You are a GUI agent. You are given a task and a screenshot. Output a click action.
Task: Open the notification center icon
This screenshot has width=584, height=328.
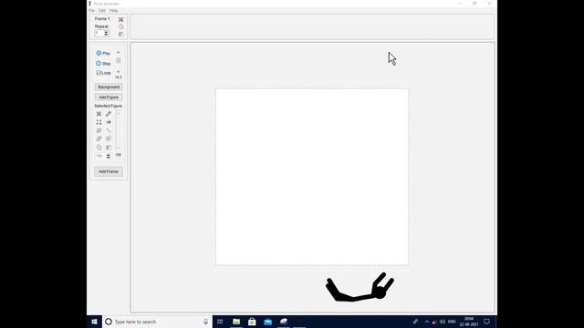point(486,322)
